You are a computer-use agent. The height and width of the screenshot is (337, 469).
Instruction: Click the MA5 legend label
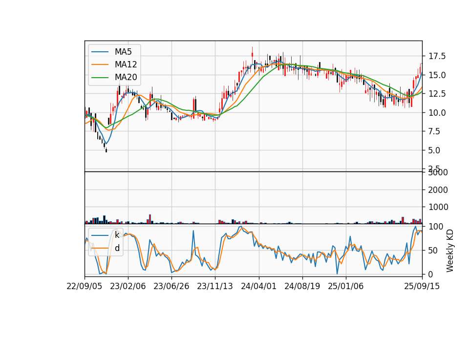point(123,52)
